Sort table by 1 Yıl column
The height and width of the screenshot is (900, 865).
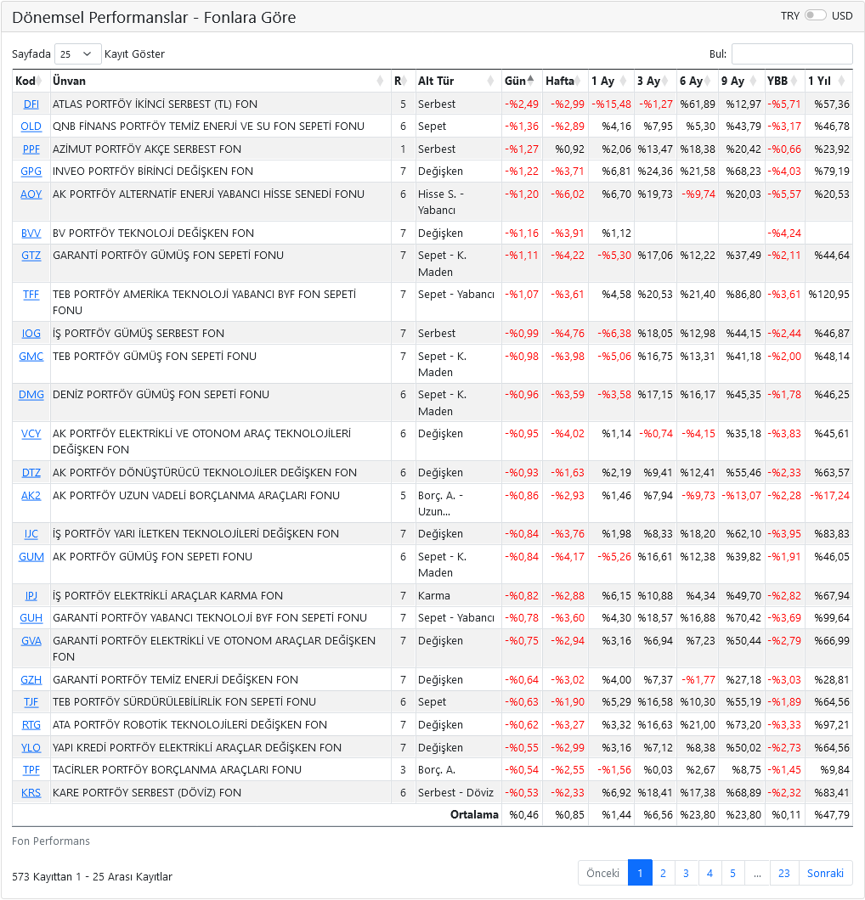828,81
